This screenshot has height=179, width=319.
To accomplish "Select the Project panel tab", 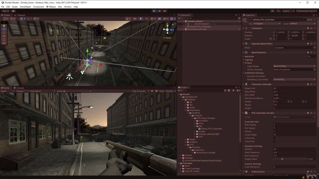I will (183, 88).
